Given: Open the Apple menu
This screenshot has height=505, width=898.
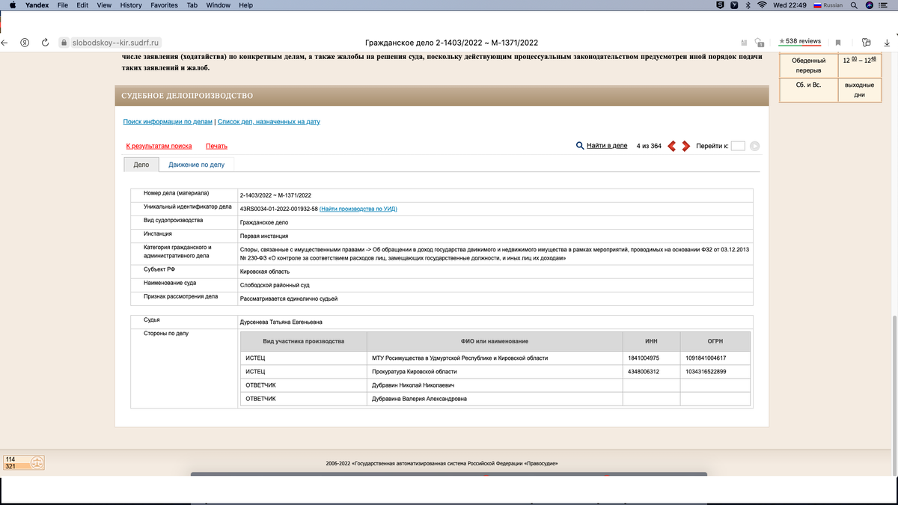Looking at the screenshot, I should [12, 5].
